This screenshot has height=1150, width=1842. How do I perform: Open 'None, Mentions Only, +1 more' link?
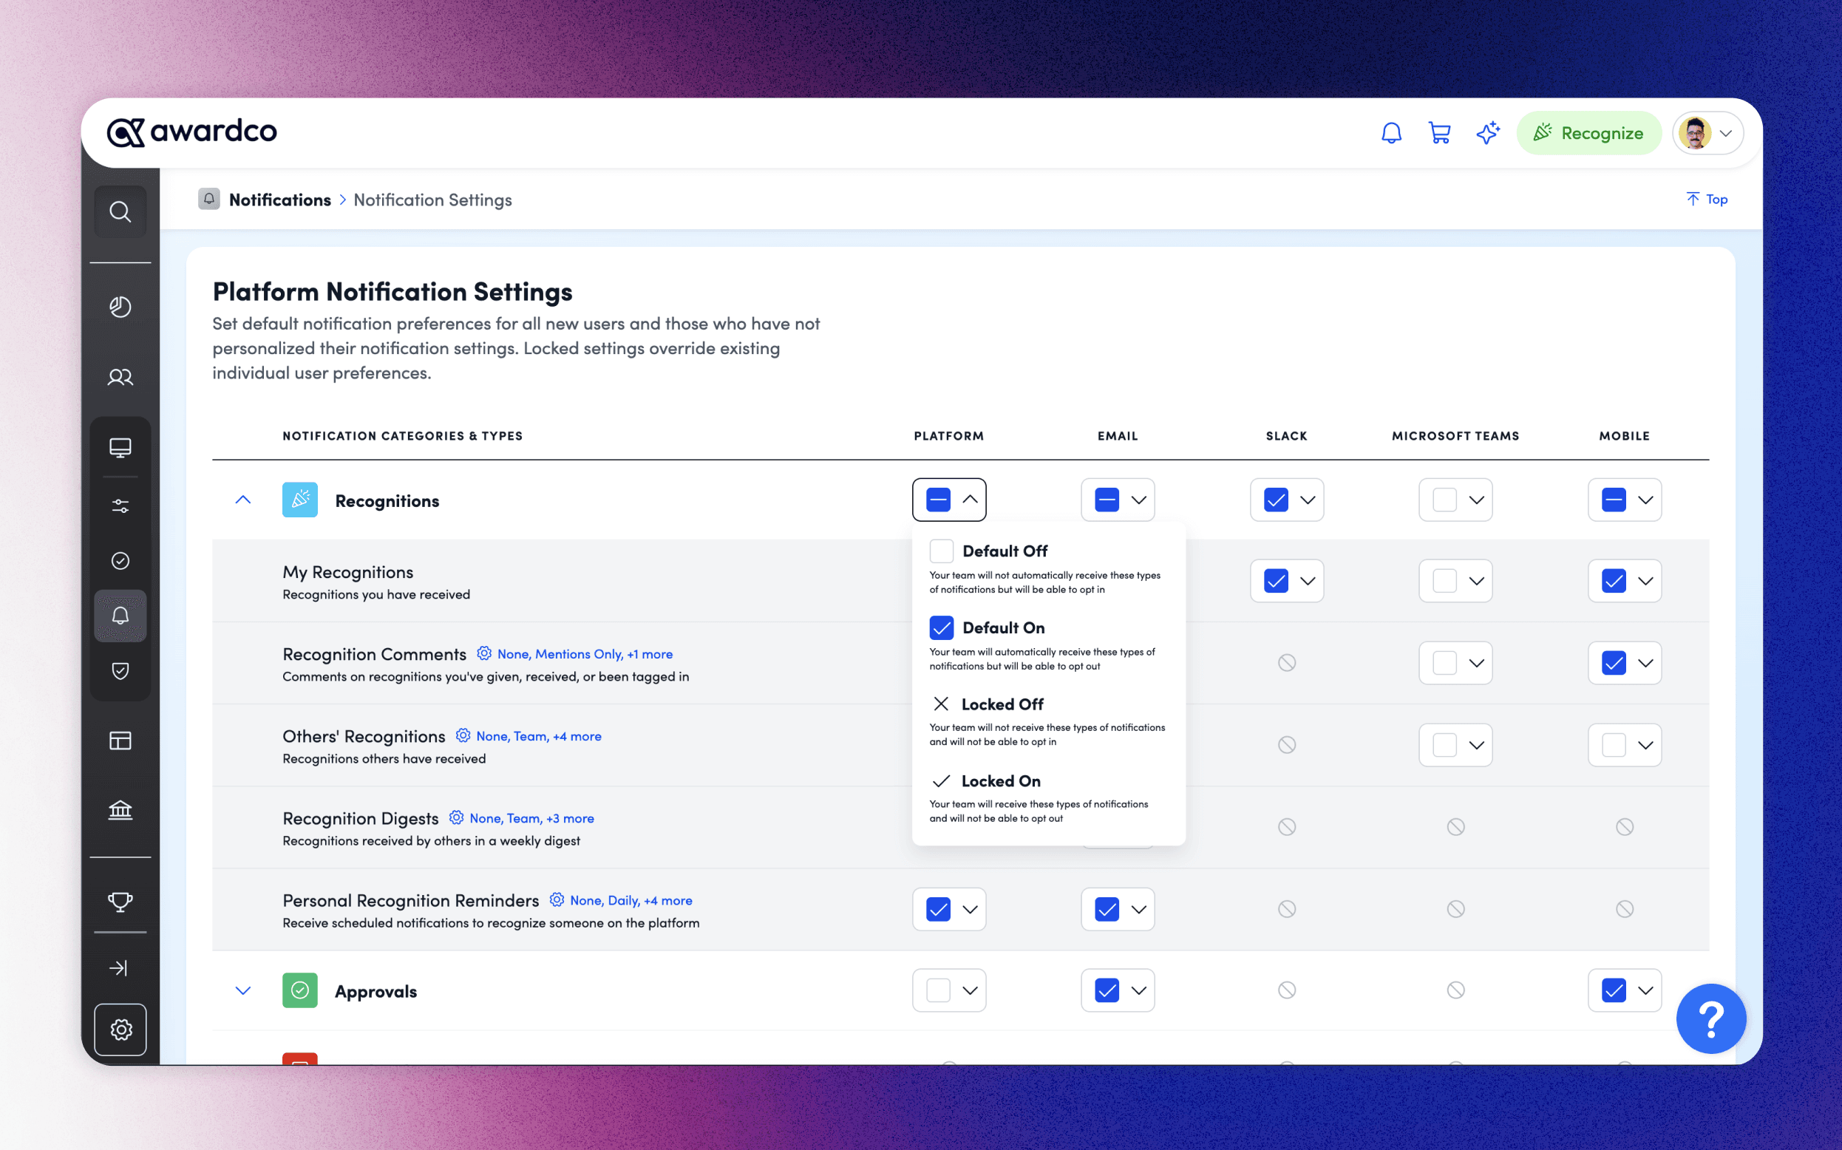click(584, 654)
